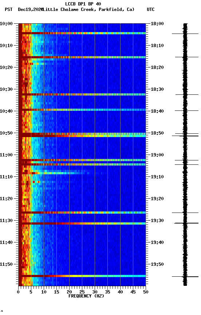Click the '5' frequency axis tick label
The width and height of the screenshot is (201, 315).
click(31, 292)
